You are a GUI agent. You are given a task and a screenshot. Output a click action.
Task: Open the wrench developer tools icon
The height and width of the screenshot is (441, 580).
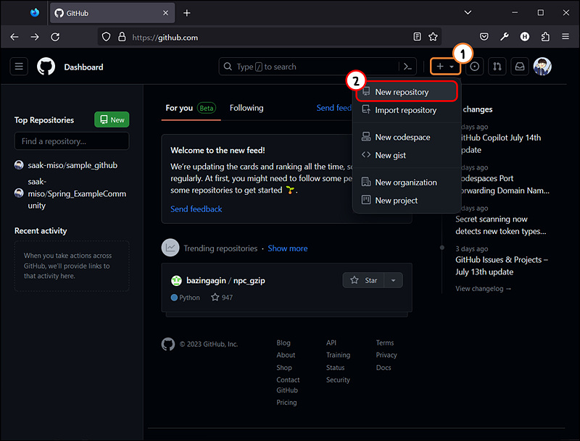(504, 36)
